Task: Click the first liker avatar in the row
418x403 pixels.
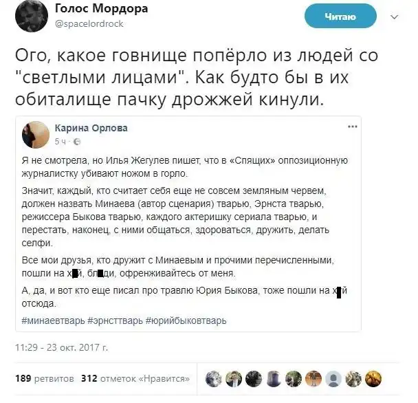Action: (x=214, y=379)
